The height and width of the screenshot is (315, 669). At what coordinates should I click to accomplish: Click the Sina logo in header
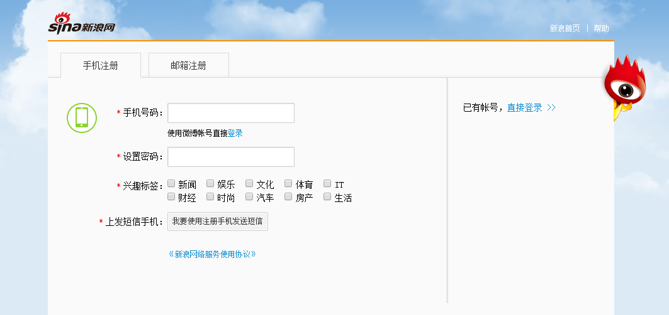pos(81,24)
